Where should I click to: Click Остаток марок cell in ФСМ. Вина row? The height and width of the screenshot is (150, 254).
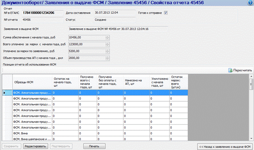click(179, 133)
